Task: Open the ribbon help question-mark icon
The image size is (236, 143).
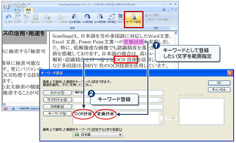Action: pyautogui.click(x=164, y=9)
